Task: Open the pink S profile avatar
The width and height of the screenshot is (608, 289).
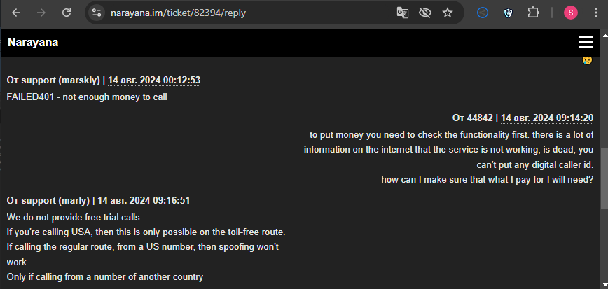Action: coord(570,13)
